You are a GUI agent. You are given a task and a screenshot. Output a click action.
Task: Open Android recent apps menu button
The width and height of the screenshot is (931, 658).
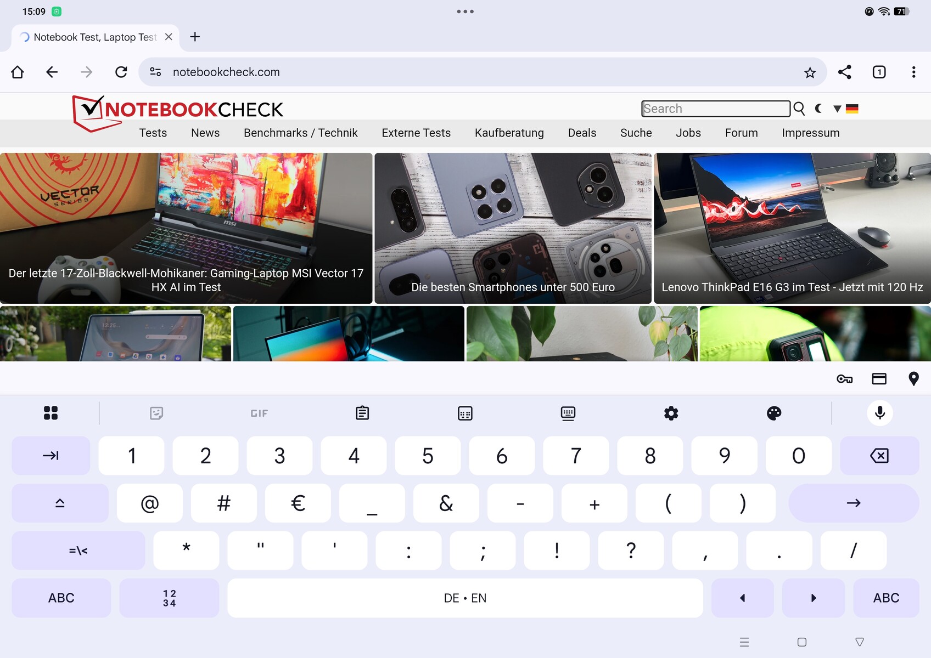click(x=744, y=642)
